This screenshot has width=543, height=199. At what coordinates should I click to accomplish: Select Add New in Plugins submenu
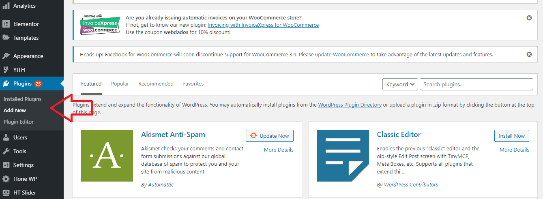point(15,110)
